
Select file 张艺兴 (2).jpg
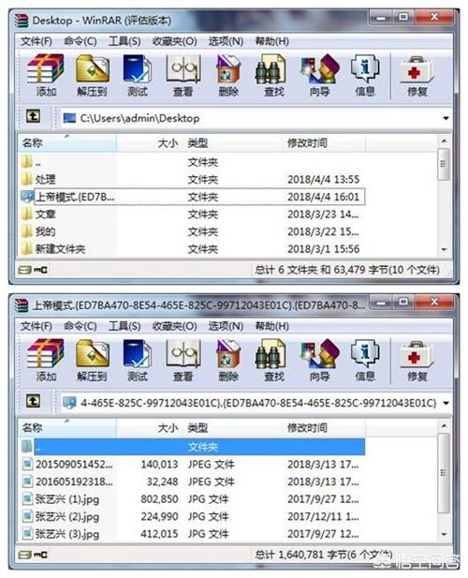pos(192,516)
